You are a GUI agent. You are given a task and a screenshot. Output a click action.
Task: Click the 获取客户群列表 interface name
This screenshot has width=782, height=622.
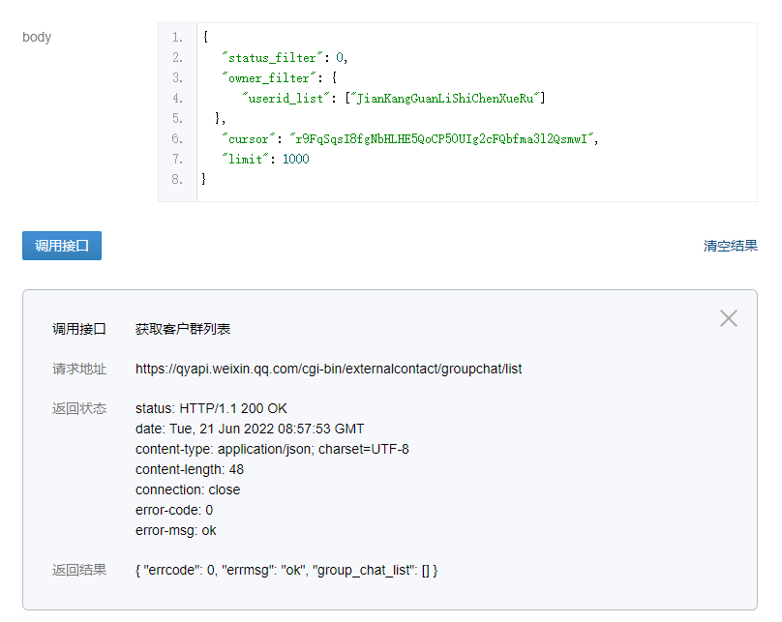pyautogui.click(x=183, y=329)
